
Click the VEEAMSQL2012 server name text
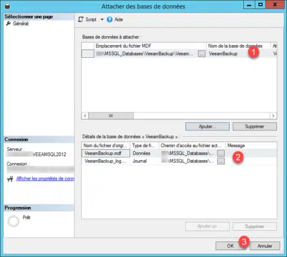coord(50,154)
